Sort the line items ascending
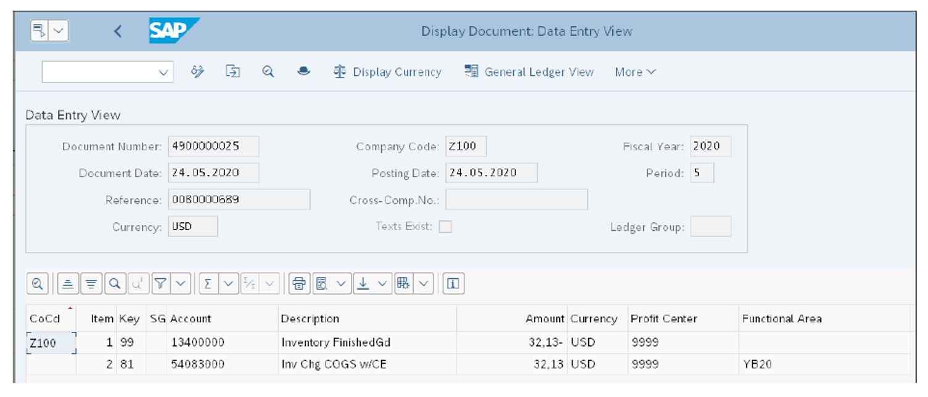Screen dimensions: 928x397 (67, 283)
